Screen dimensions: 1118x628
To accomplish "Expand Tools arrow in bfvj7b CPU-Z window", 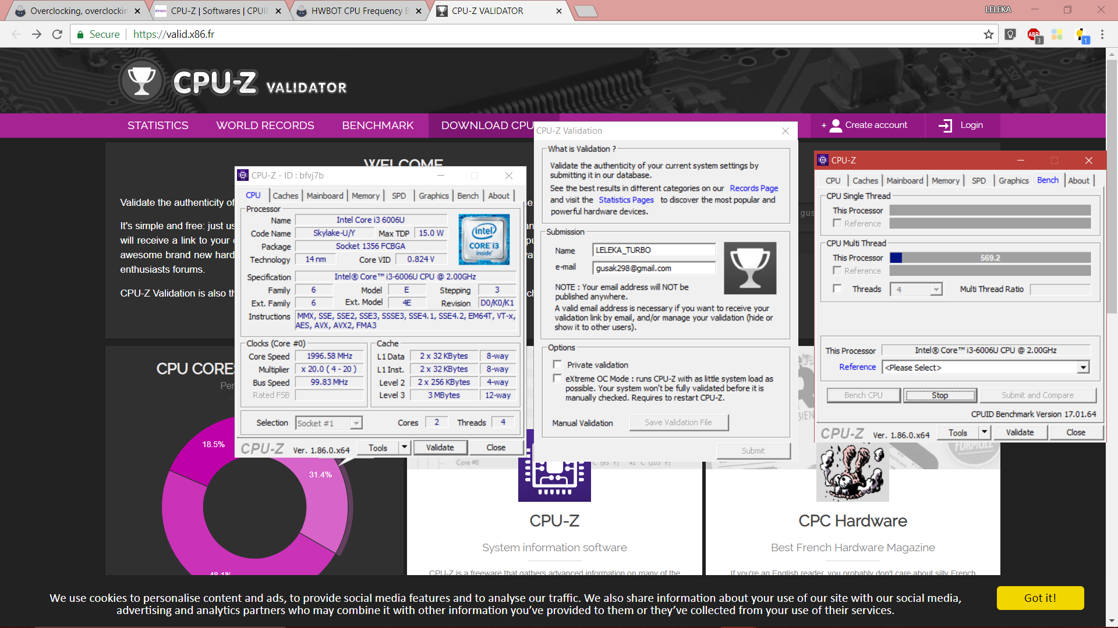I will (404, 448).
